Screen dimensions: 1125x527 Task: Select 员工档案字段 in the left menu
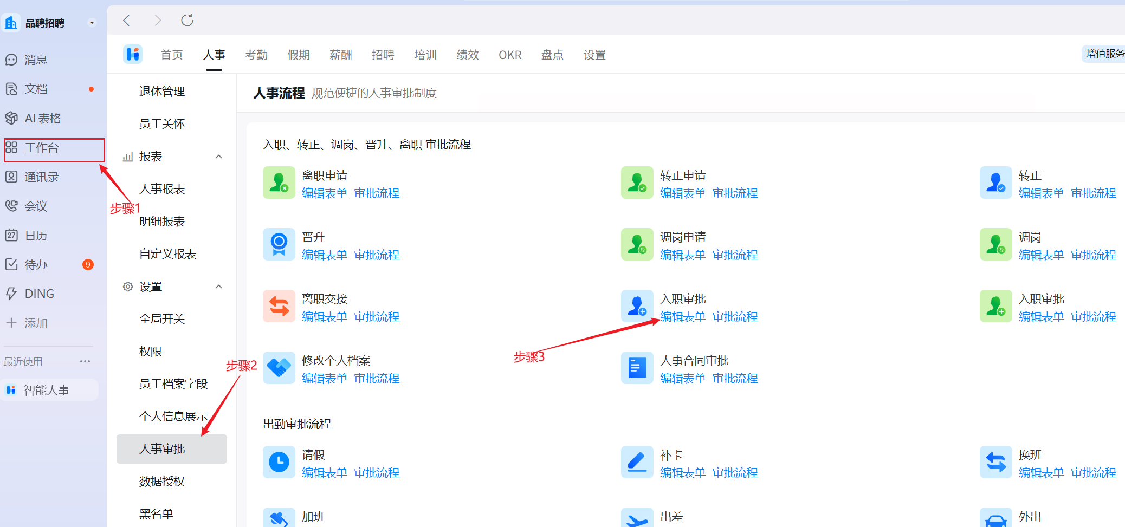[173, 384]
